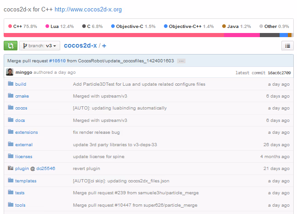Open cmake's 'Merged with upstream/v3' commit message

(x=100, y=96)
